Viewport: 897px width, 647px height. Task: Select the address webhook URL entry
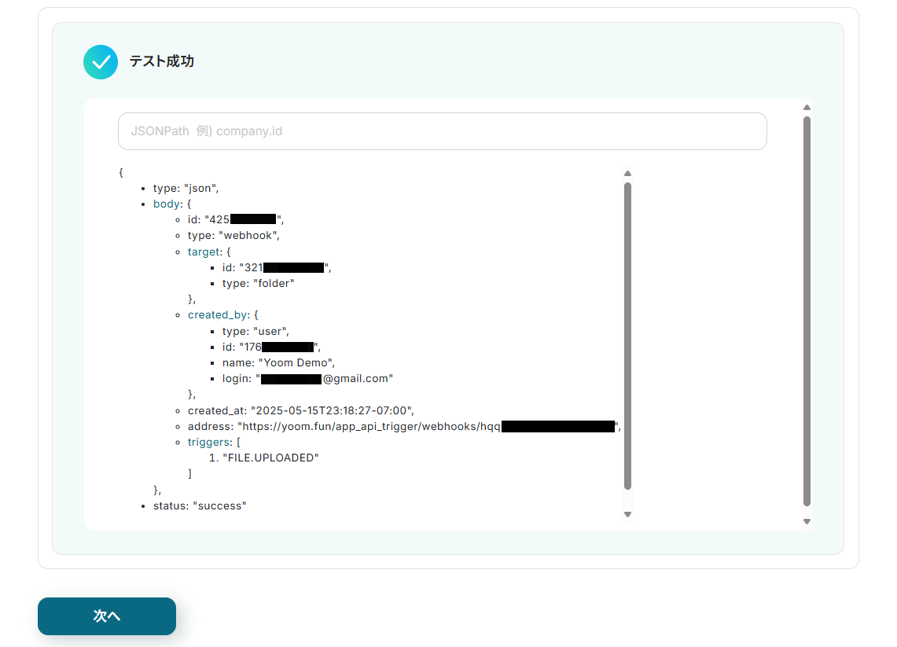[404, 426]
